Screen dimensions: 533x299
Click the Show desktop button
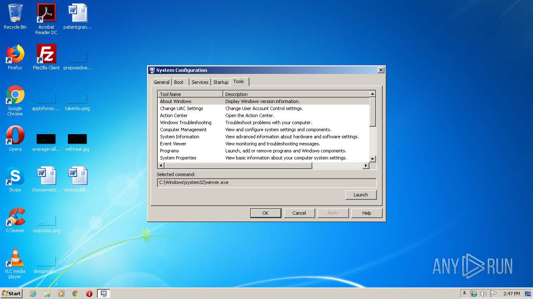click(528, 294)
